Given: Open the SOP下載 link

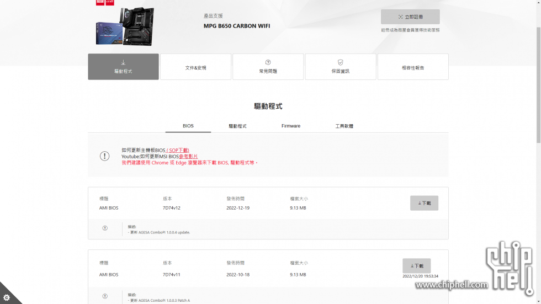Looking at the screenshot, I should point(178,150).
